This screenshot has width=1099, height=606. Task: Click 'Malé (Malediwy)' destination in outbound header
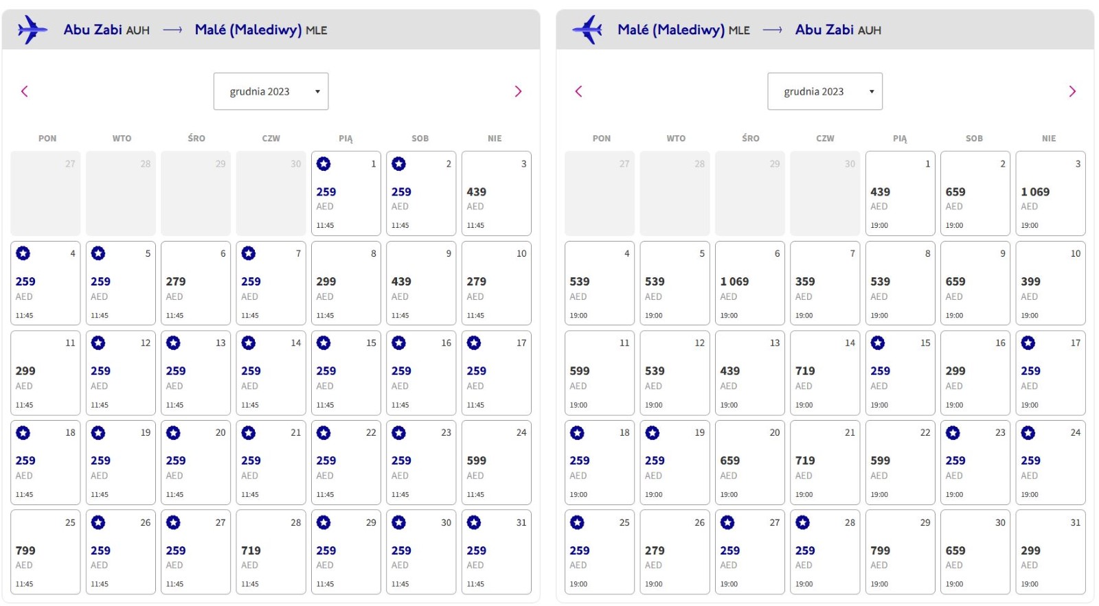[248, 30]
